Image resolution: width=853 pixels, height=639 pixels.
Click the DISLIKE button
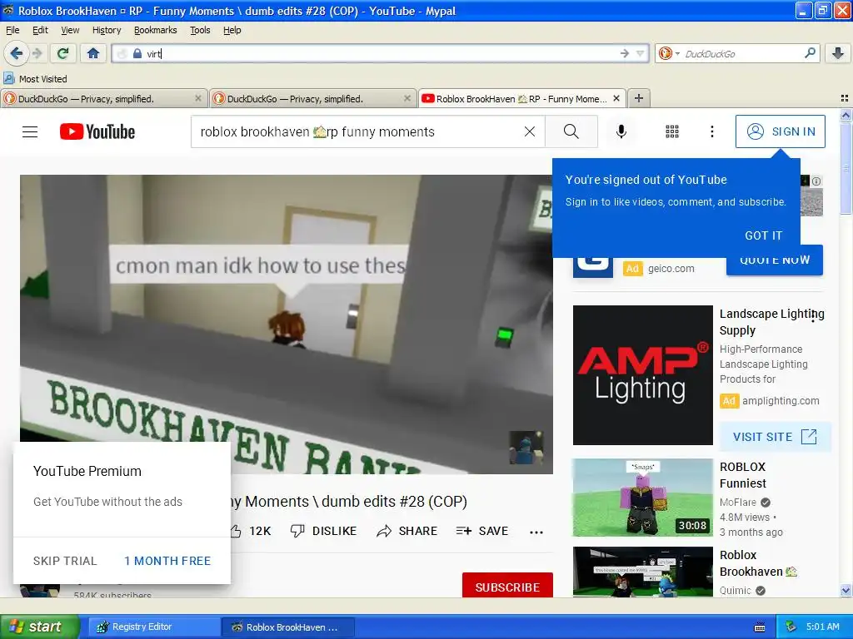click(x=324, y=531)
